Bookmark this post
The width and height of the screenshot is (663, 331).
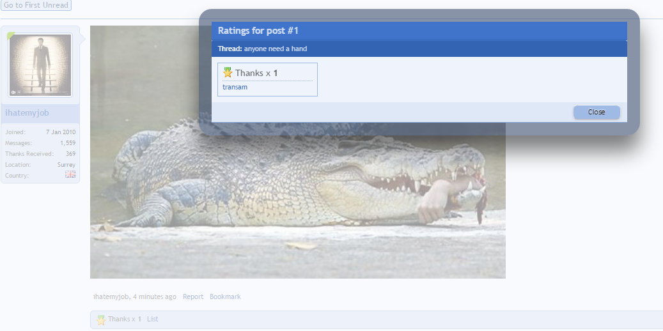(x=225, y=296)
